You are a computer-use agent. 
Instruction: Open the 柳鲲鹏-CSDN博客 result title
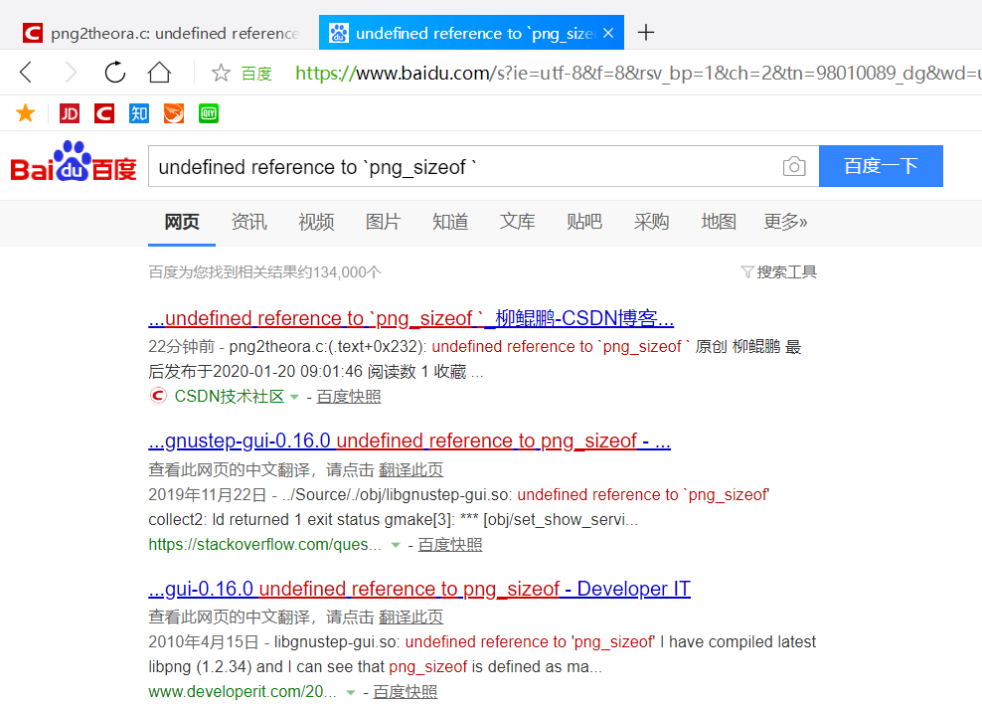pos(410,318)
